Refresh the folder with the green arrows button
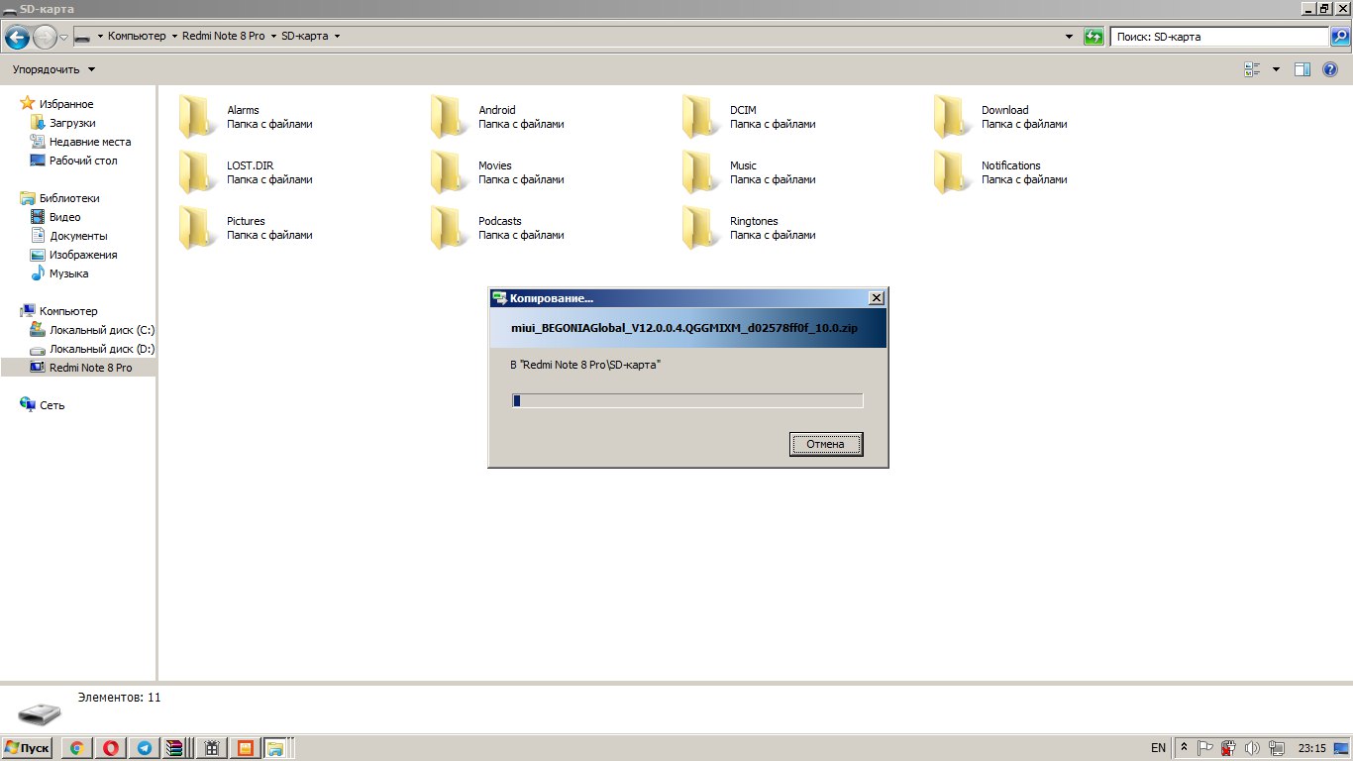Viewport: 1353px width, 761px height. [x=1093, y=37]
